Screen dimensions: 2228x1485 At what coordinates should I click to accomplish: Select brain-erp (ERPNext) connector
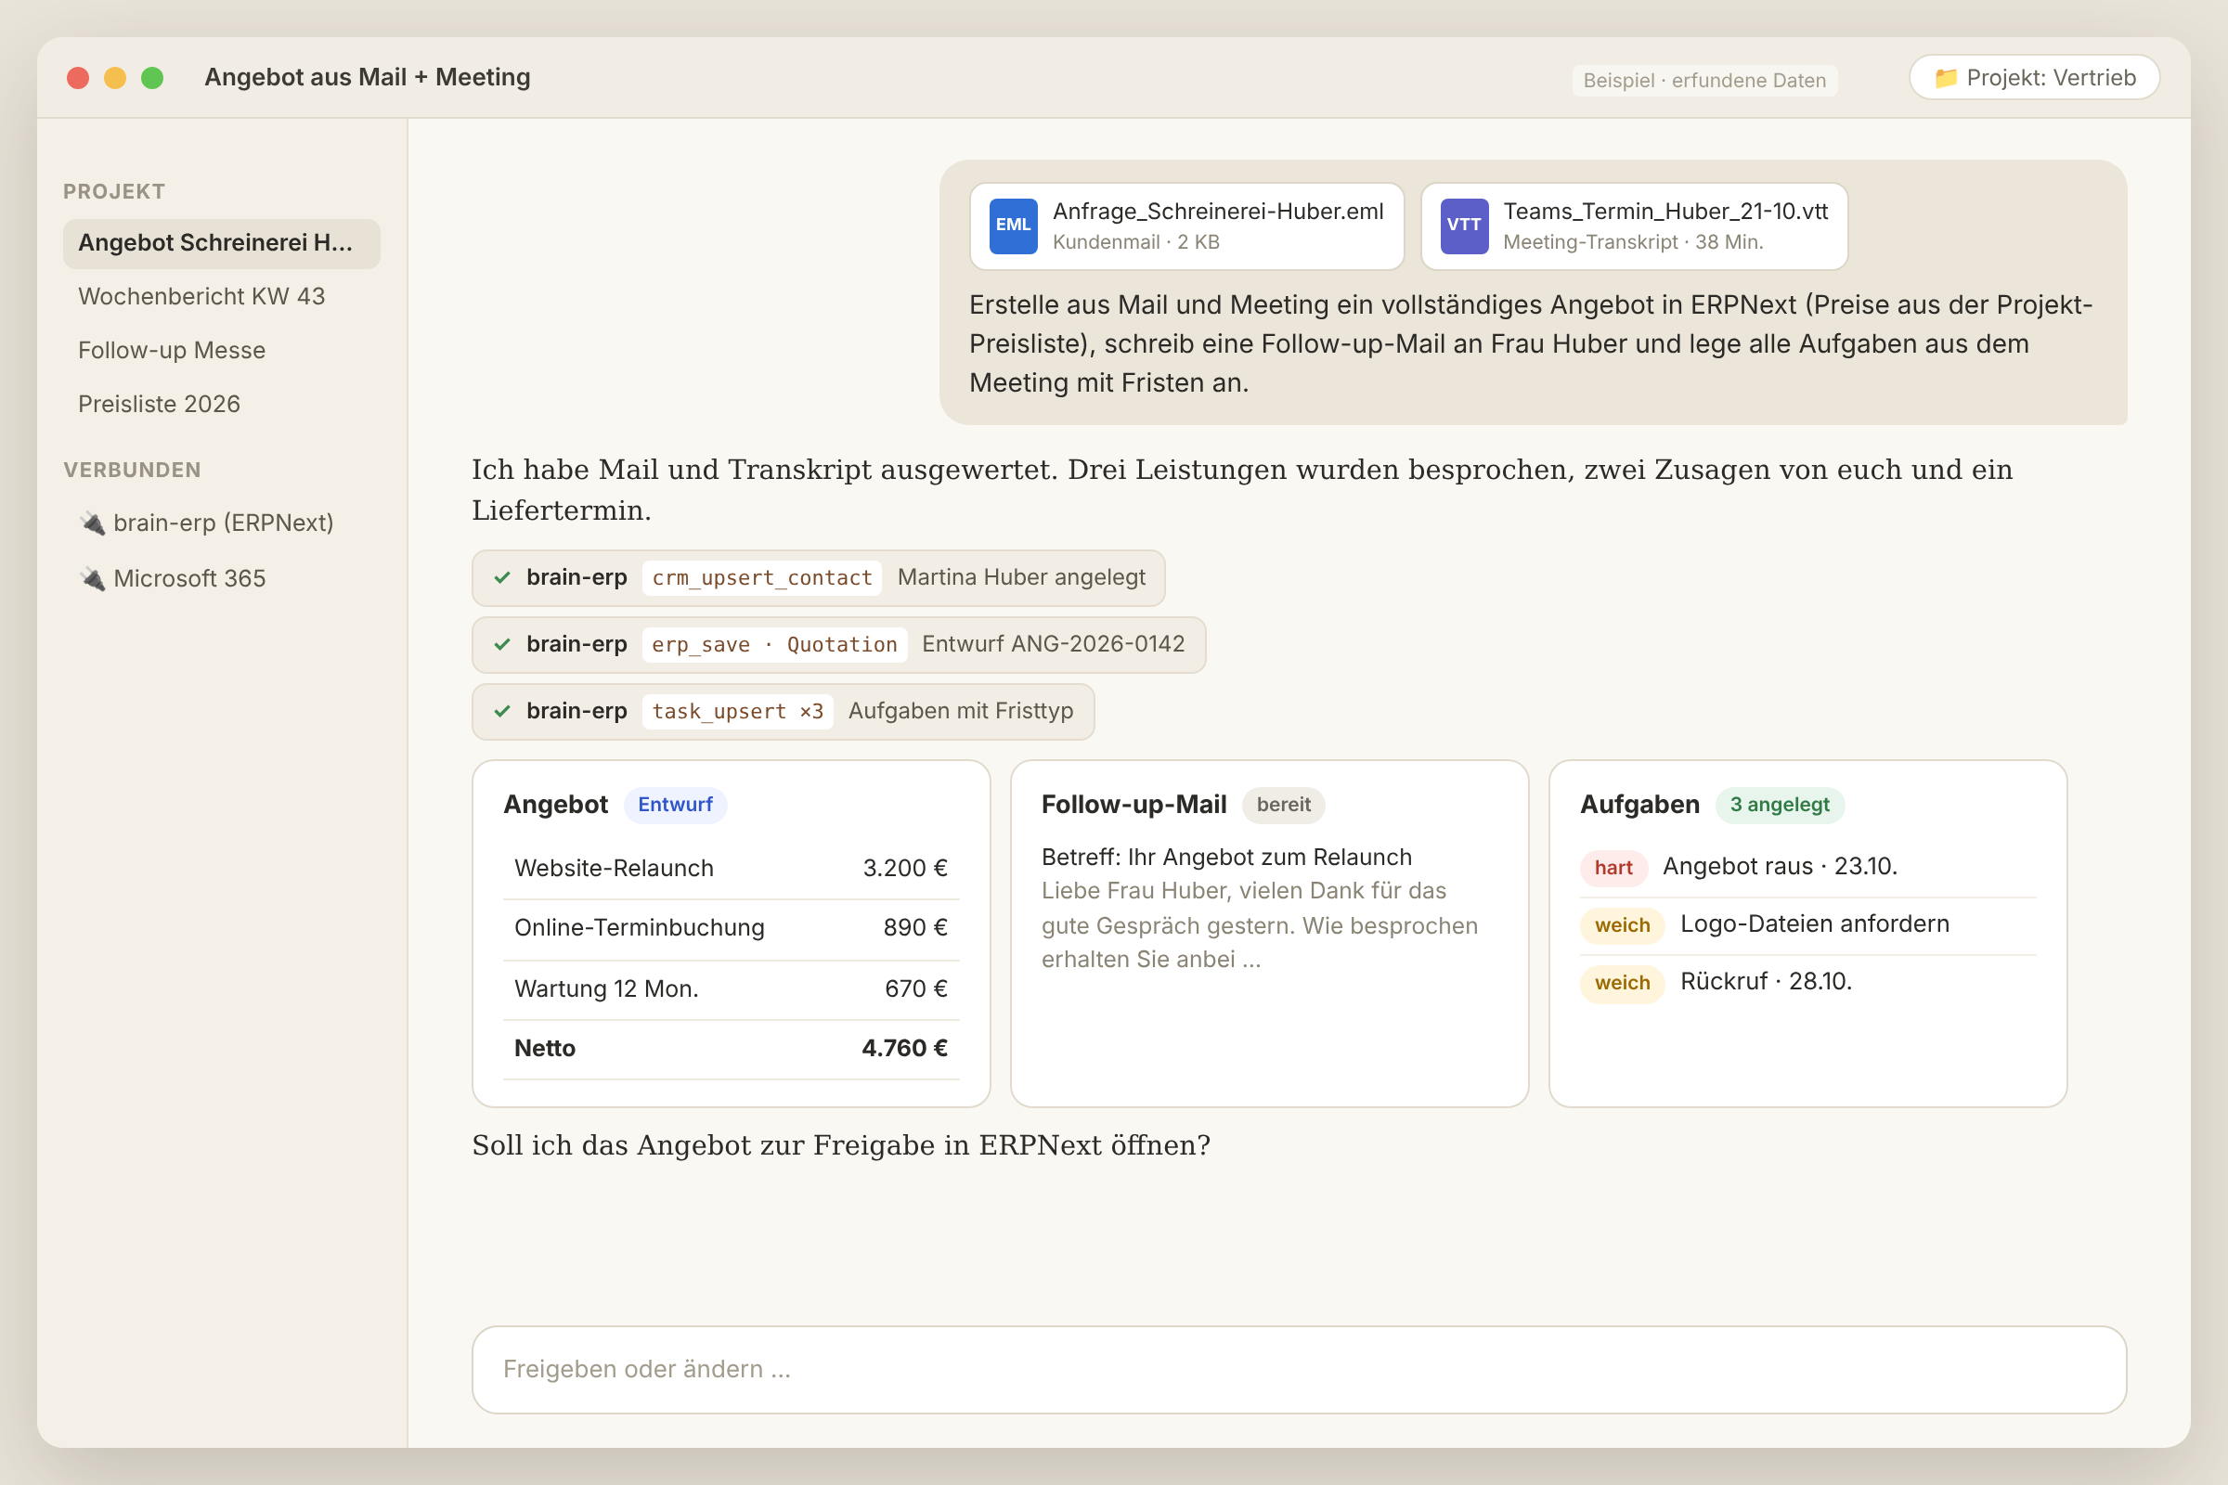coord(222,523)
